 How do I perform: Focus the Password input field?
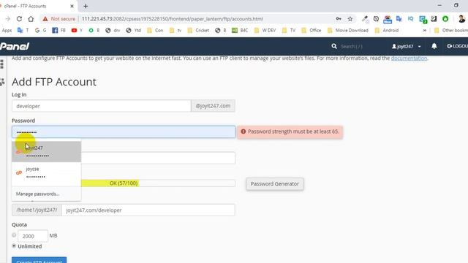click(124, 131)
